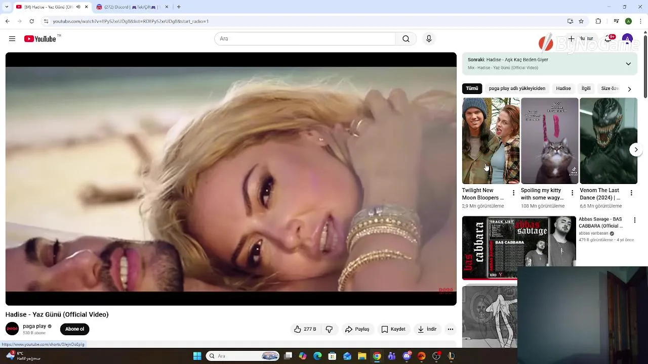This screenshot has width=648, height=364.
Task: Open the browser extensions puzzle icon
Action: 598,21
